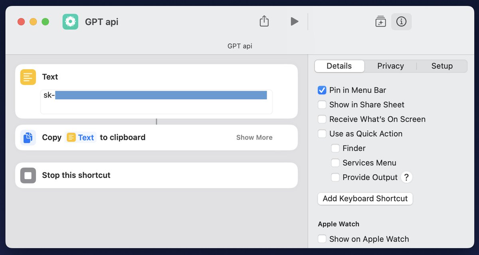The width and height of the screenshot is (479, 255).
Task: Close the window with red button
Action: pos(21,22)
